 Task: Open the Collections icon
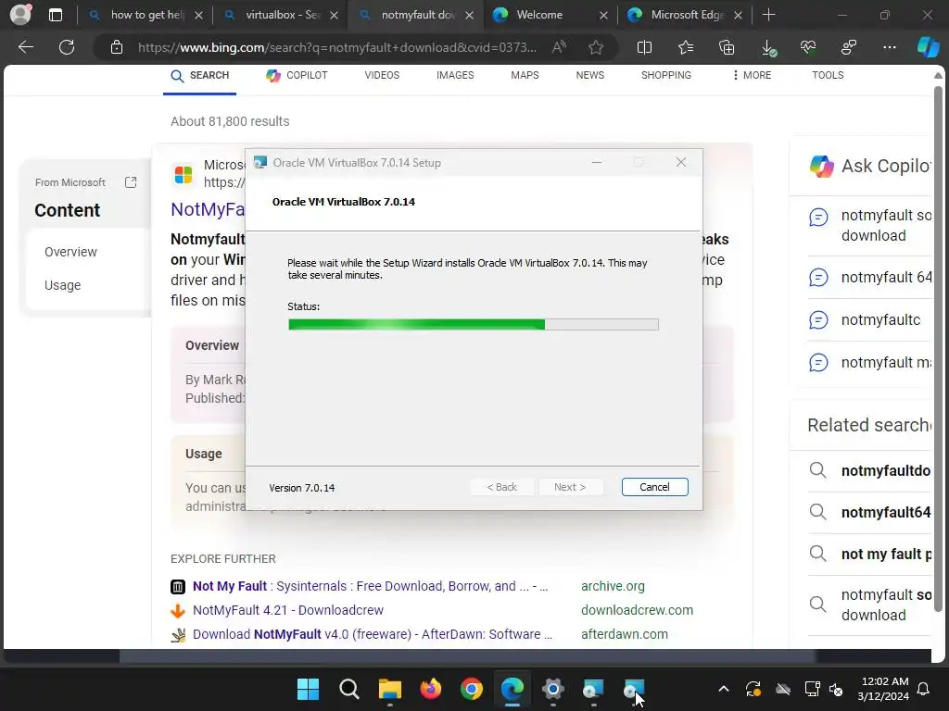coord(727,47)
